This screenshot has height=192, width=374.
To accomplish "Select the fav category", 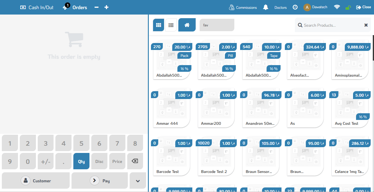I will click(217, 25).
